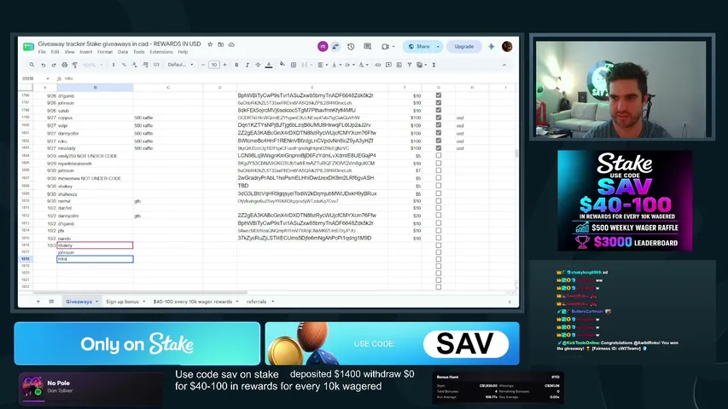
Task: Toggle bold formatting
Action: coord(236,65)
